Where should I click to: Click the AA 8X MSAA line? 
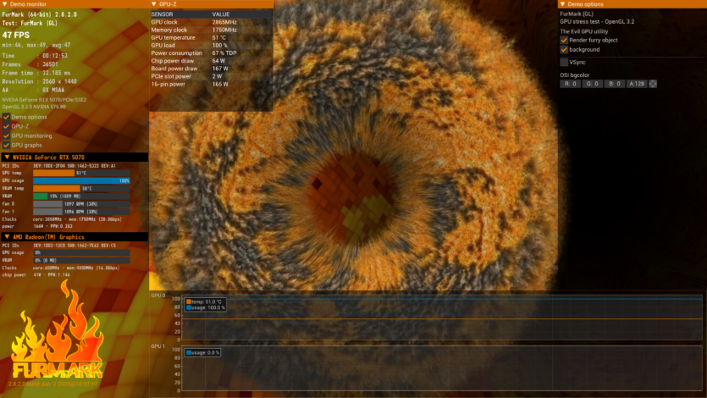click(x=33, y=90)
